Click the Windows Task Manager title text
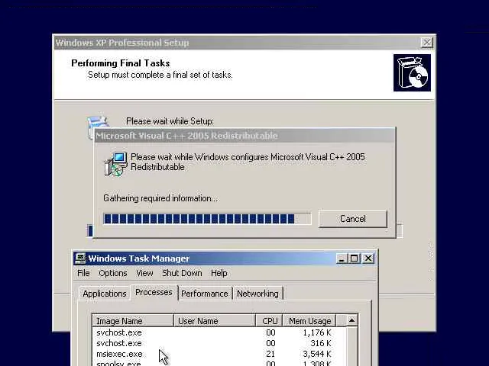 pos(139,258)
